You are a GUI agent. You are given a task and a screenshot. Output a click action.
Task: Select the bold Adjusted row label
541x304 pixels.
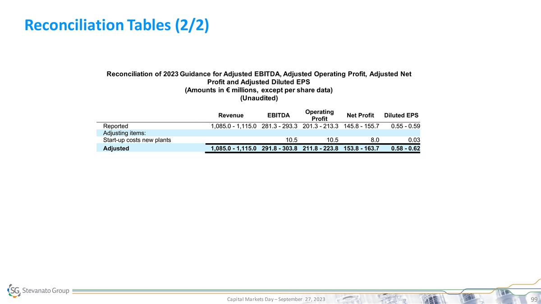point(116,148)
